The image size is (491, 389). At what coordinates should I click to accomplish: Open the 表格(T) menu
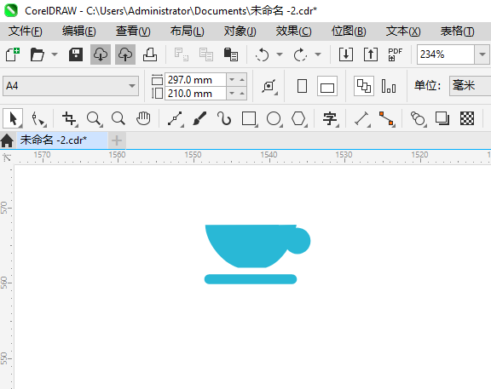(x=457, y=31)
